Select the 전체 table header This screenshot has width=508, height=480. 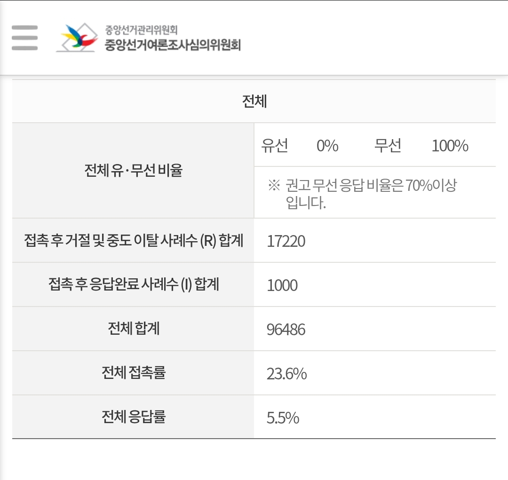pyautogui.click(x=254, y=102)
